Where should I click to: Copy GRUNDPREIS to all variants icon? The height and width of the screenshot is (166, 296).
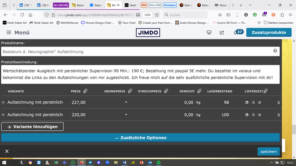pos(130,91)
